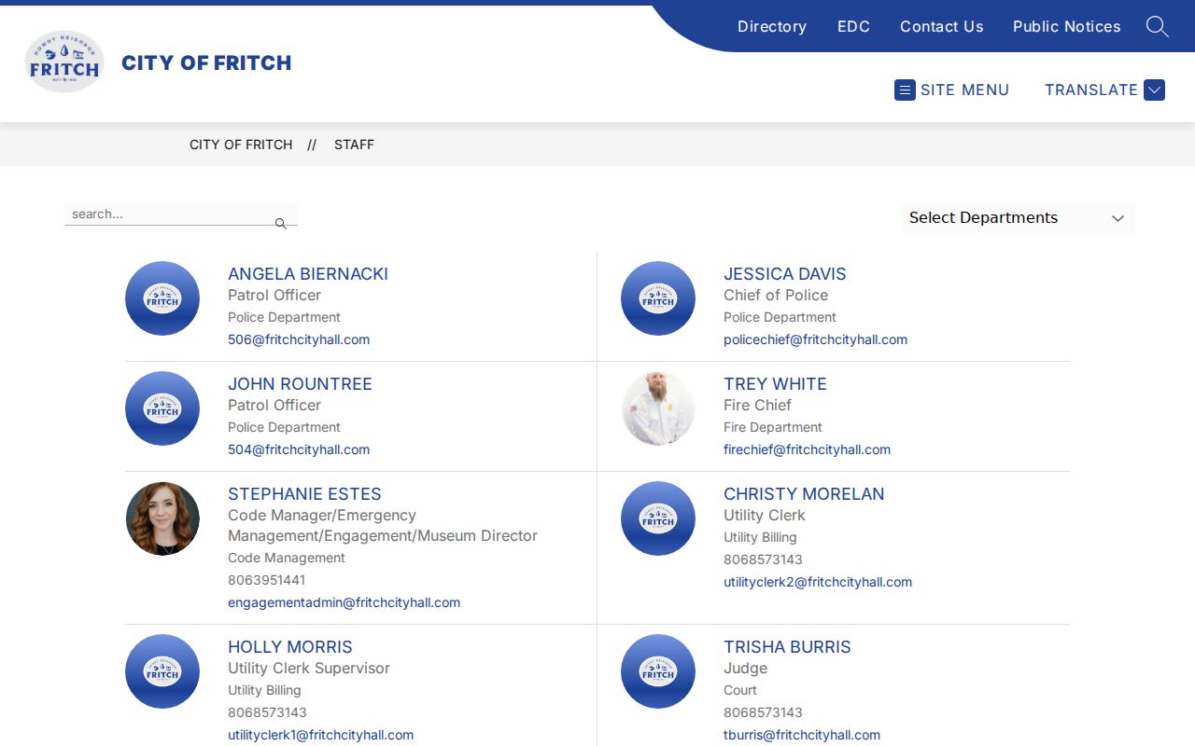Click the City of Fritch logo
Screen dimensions: 1195x746
(x=63, y=62)
